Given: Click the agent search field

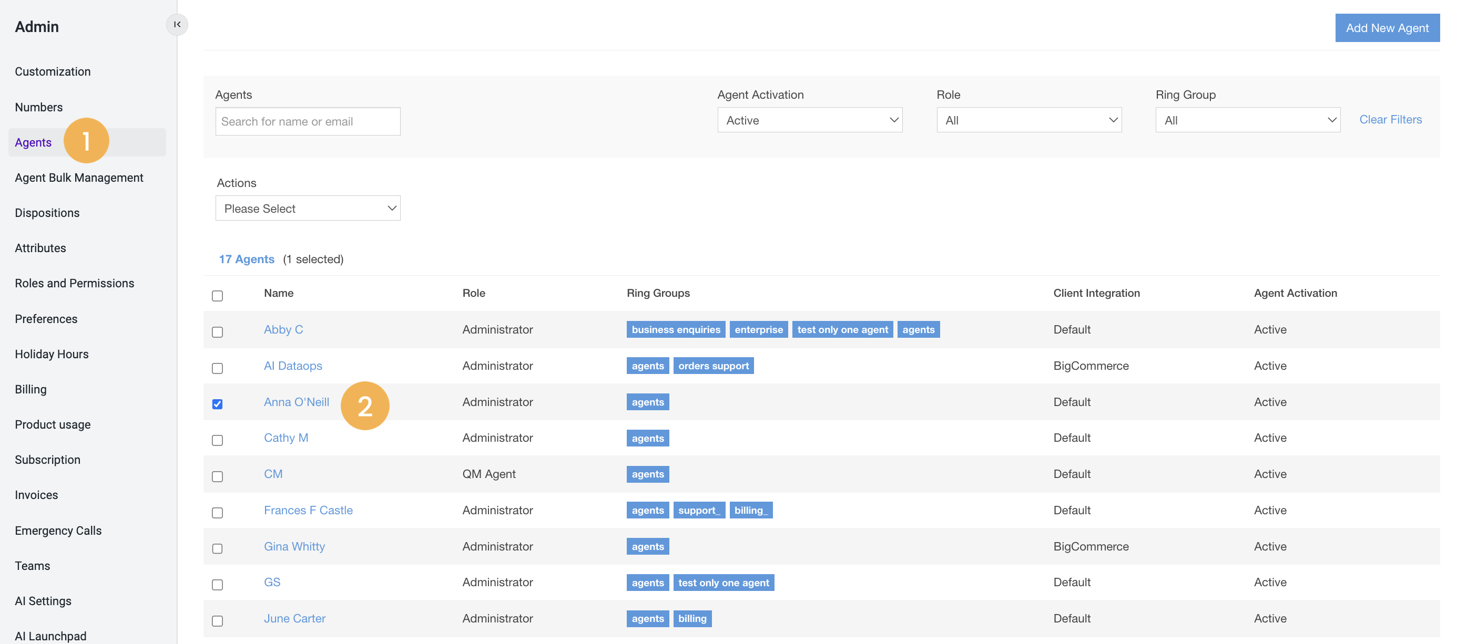Looking at the screenshot, I should [308, 121].
